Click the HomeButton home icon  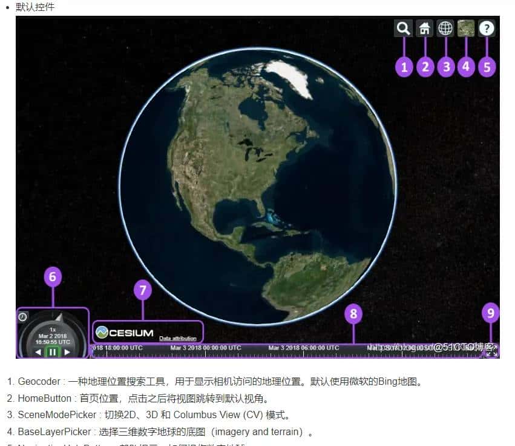[x=425, y=28]
